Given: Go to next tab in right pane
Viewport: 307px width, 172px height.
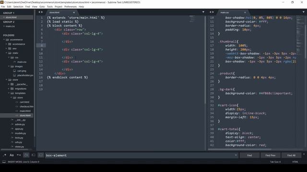Looking at the screenshot, I should coord(213,12).
